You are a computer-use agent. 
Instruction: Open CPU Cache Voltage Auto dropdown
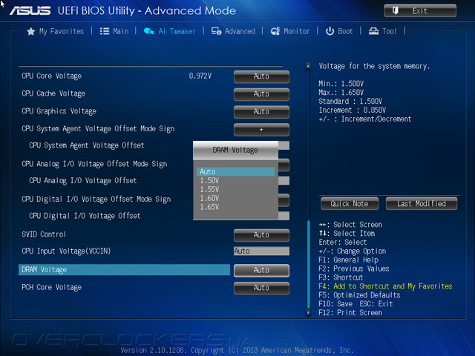pyautogui.click(x=261, y=94)
